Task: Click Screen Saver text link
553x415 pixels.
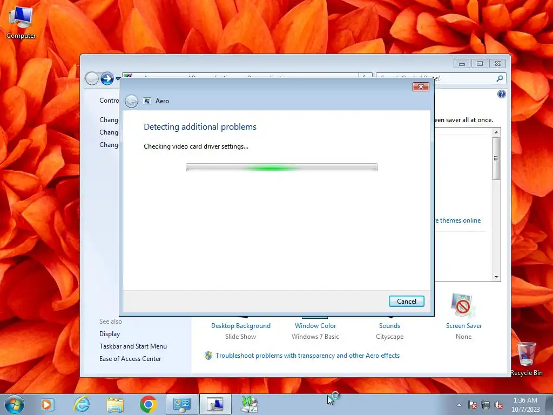Action: 463,326
